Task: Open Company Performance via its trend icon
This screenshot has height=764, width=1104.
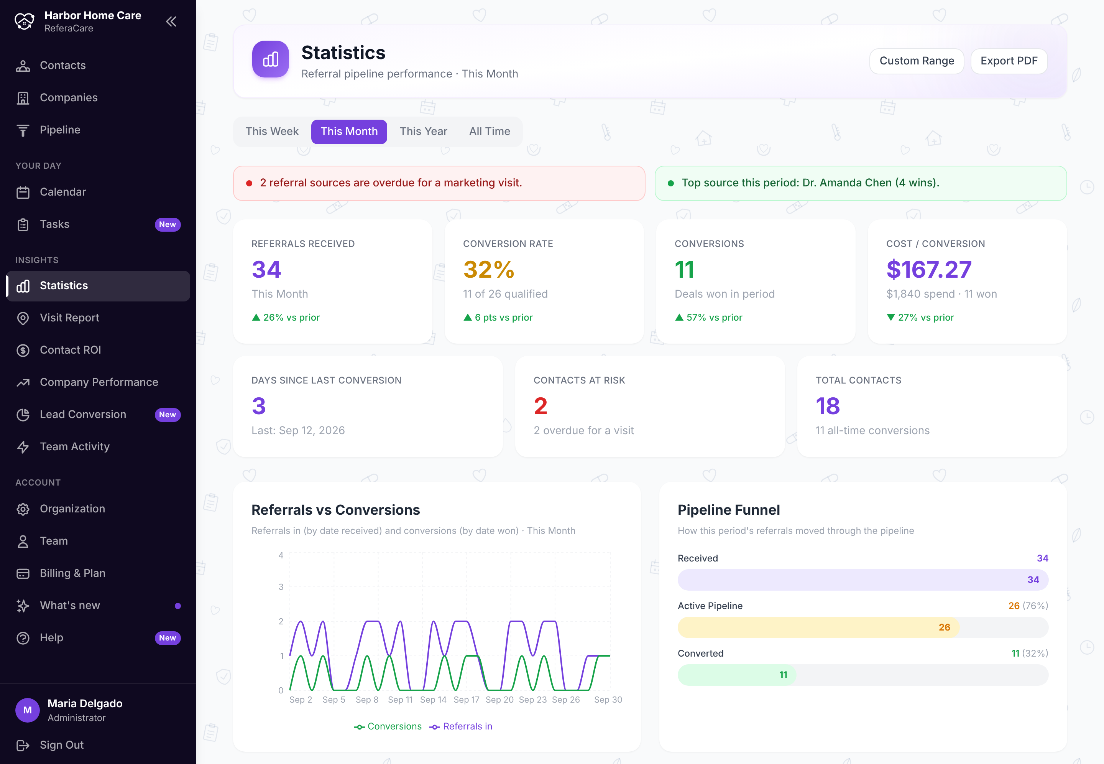Action: 23,382
